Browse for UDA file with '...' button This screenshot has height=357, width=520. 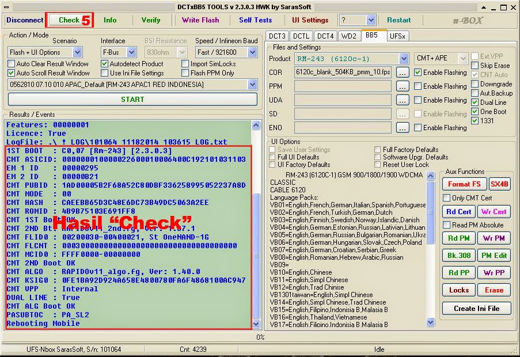(403, 100)
